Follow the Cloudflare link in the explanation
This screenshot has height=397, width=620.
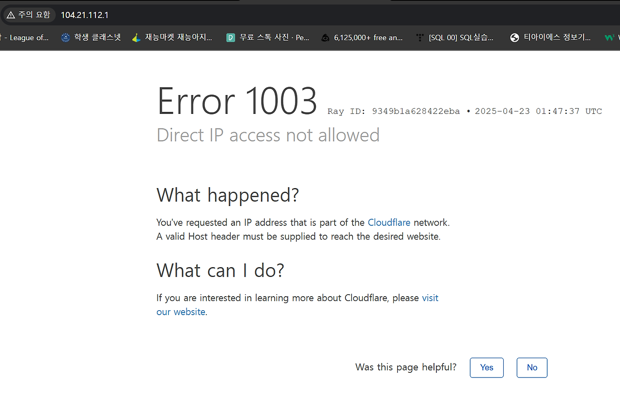389,222
